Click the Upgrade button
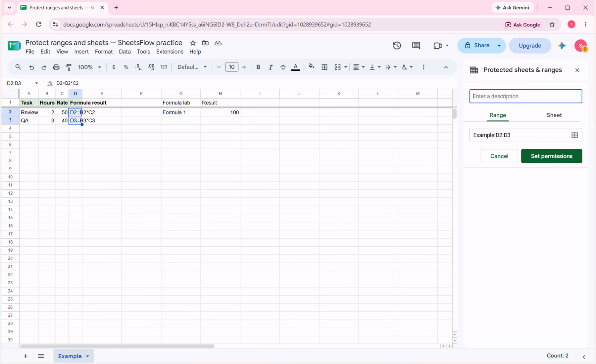596x364 pixels. 530,46
